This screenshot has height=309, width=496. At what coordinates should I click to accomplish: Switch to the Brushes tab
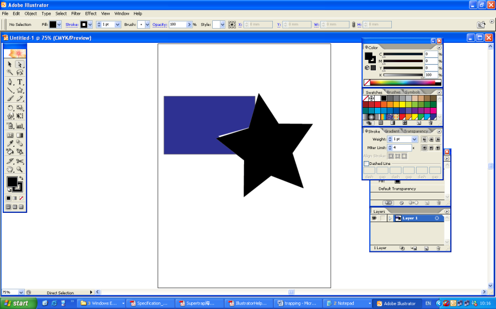(x=393, y=92)
